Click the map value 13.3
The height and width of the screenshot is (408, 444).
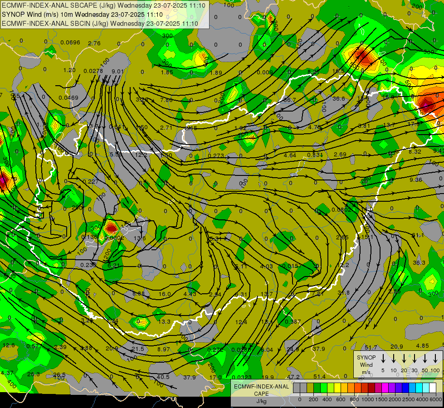click(x=164, y=321)
